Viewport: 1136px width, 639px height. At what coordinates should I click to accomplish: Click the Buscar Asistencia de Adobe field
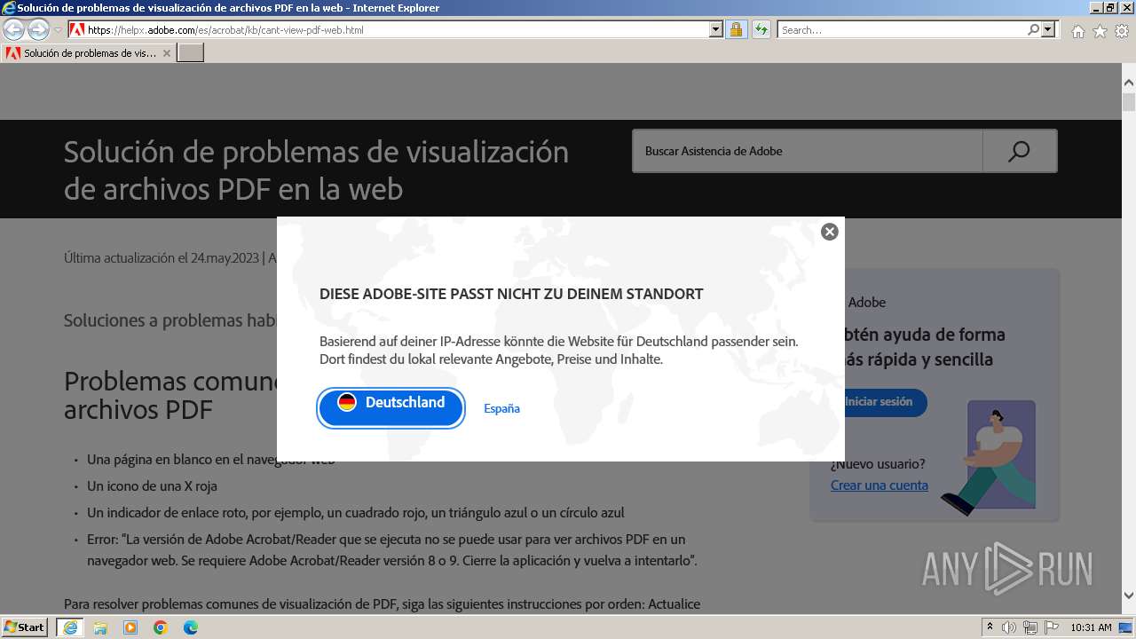click(x=807, y=151)
